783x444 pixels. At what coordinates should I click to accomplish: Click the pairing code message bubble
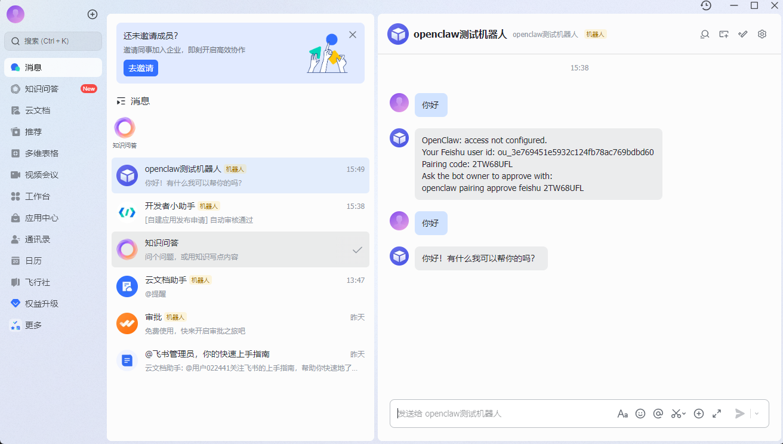pos(538,164)
